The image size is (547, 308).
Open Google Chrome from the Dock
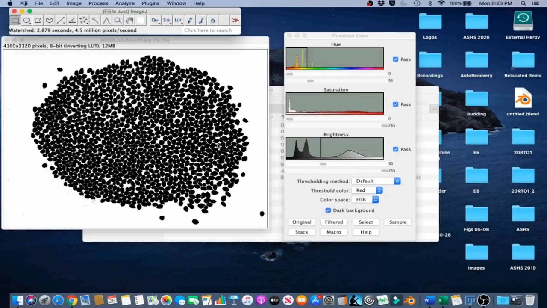point(72,300)
